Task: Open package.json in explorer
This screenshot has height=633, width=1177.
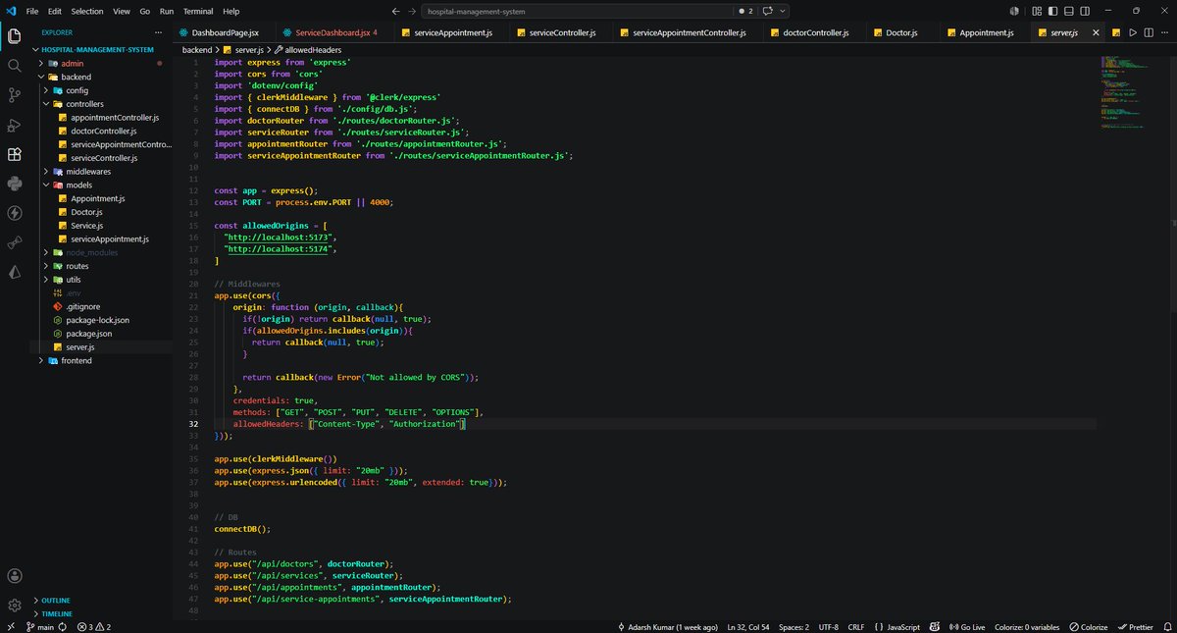Action: click(89, 334)
